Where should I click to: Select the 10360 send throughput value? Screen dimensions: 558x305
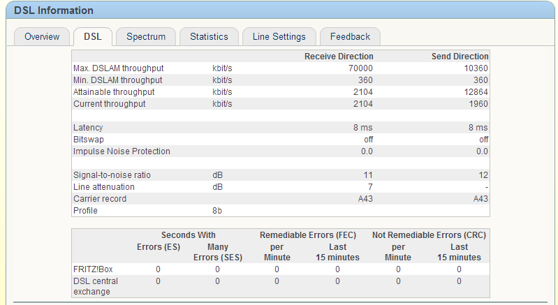point(476,68)
